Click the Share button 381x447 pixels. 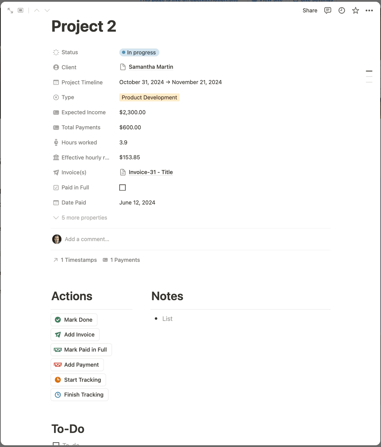point(310,10)
